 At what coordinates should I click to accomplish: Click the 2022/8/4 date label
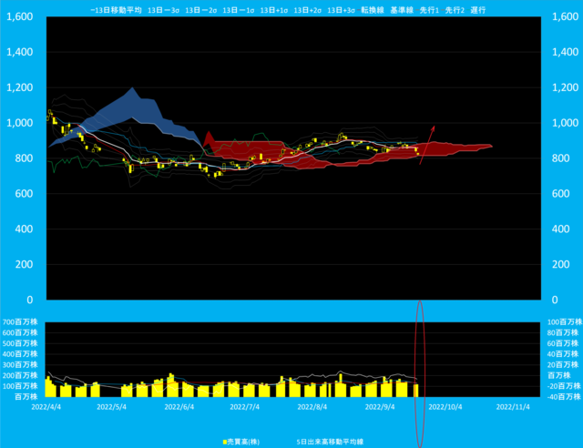coord(312,407)
